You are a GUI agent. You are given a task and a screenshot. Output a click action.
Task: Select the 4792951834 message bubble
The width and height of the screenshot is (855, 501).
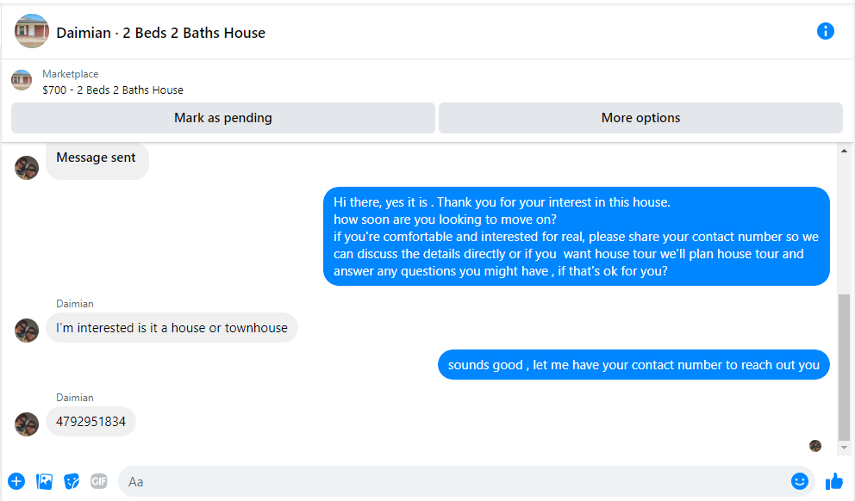[90, 422]
